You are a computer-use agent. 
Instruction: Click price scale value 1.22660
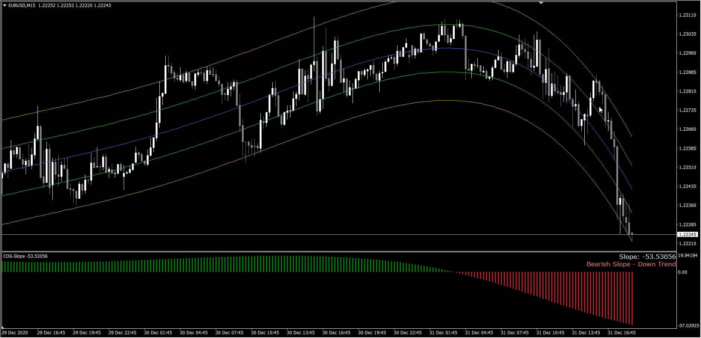(x=688, y=129)
